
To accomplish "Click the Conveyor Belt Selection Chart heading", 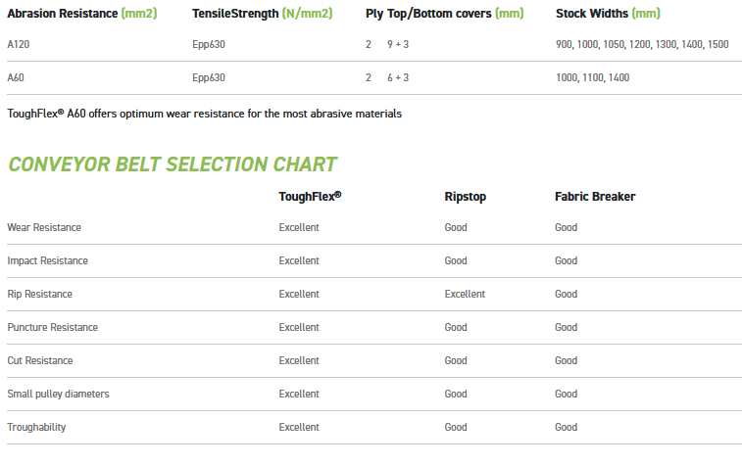I will coord(172,164).
